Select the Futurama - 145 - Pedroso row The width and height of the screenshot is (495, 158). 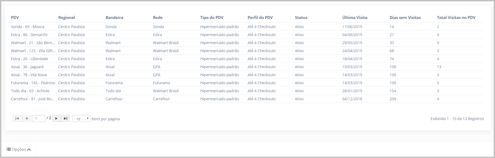(246, 83)
